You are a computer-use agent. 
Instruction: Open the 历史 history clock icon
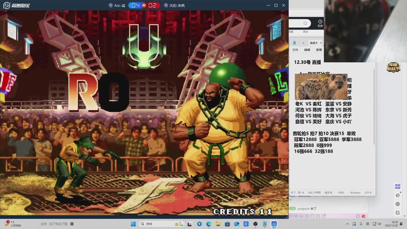[320, 23]
